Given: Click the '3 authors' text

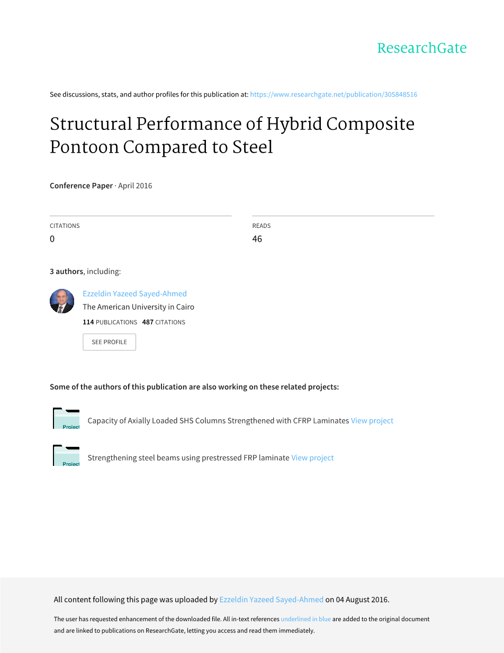Looking at the screenshot, I should click(x=66, y=271).
